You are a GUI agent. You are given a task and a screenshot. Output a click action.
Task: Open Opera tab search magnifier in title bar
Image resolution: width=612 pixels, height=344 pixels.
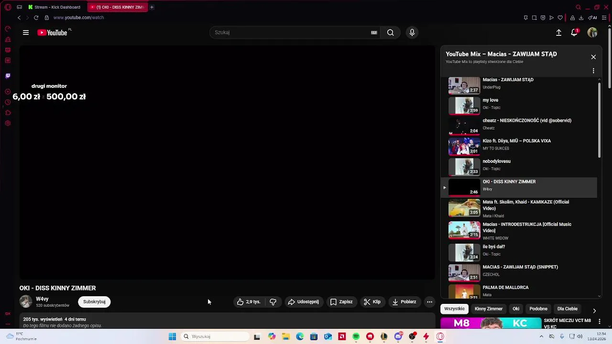pos(578,7)
